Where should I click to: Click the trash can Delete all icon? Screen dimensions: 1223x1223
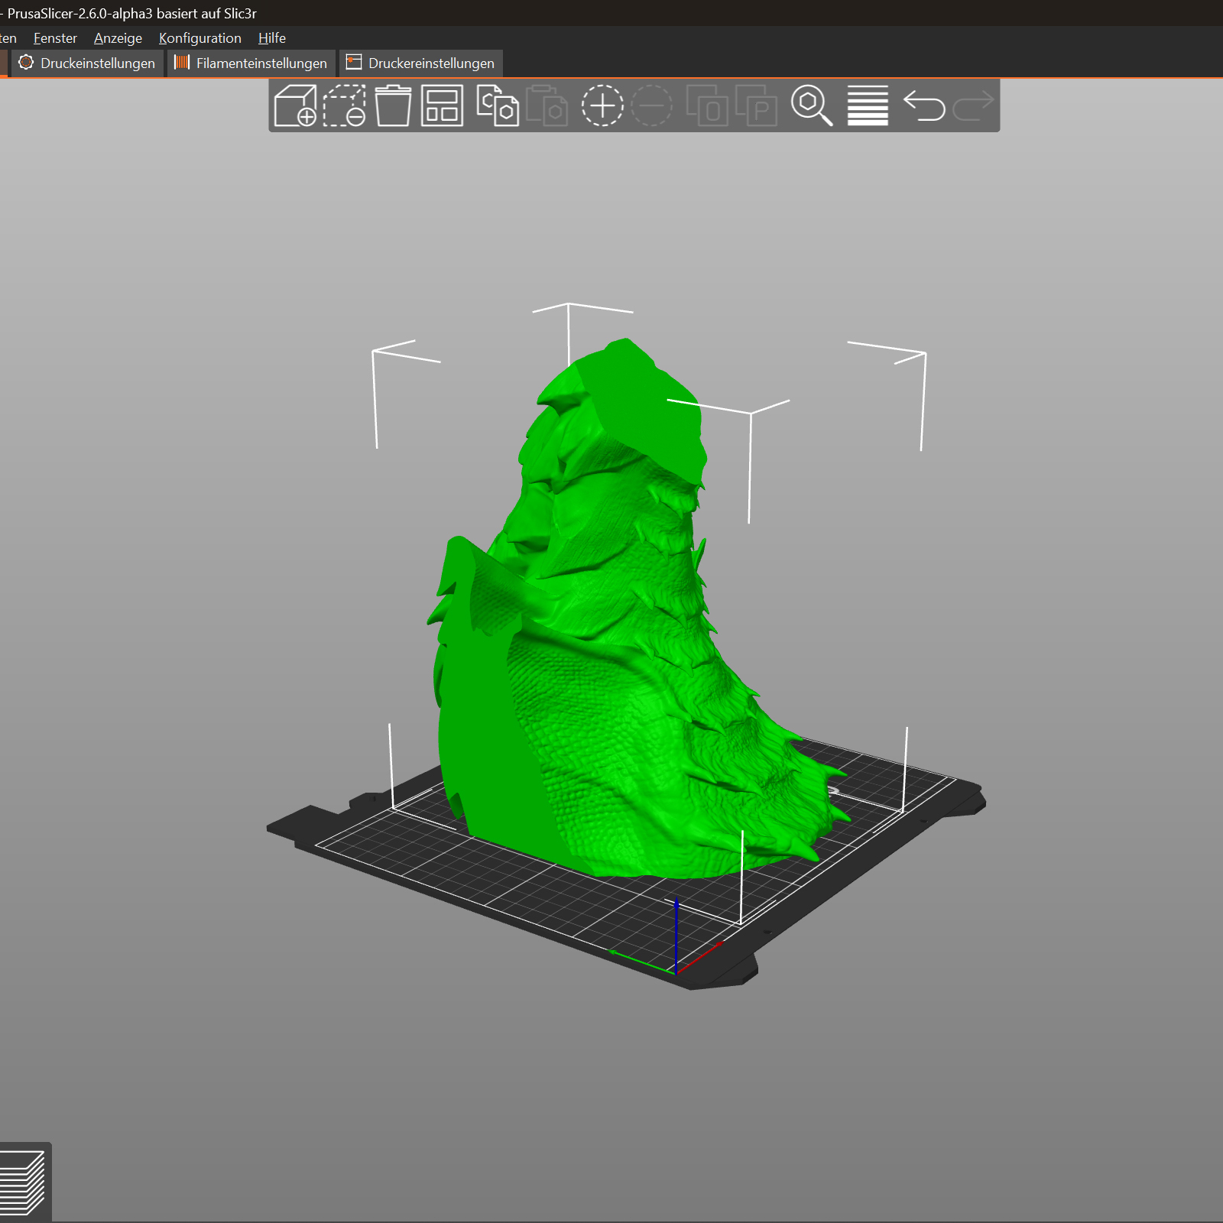pos(394,105)
